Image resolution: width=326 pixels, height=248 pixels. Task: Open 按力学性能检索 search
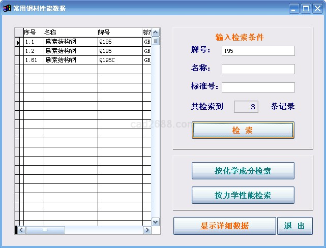pyautogui.click(x=243, y=195)
